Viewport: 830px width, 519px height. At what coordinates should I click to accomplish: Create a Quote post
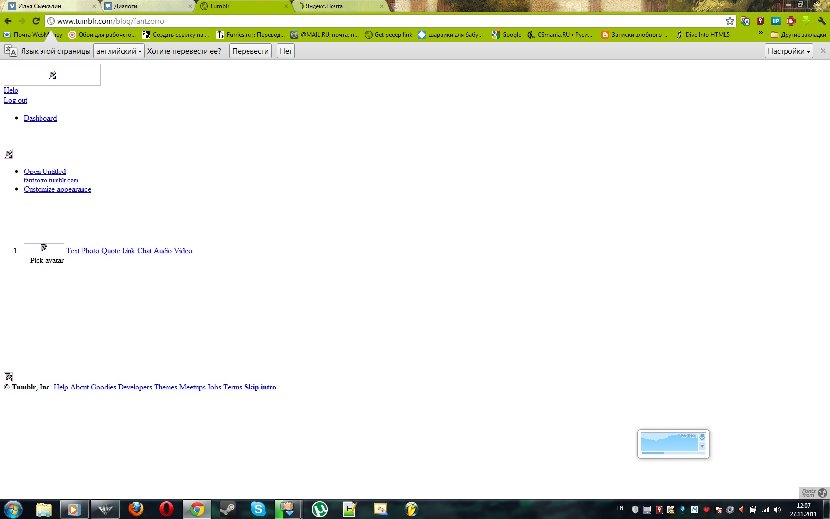point(111,251)
